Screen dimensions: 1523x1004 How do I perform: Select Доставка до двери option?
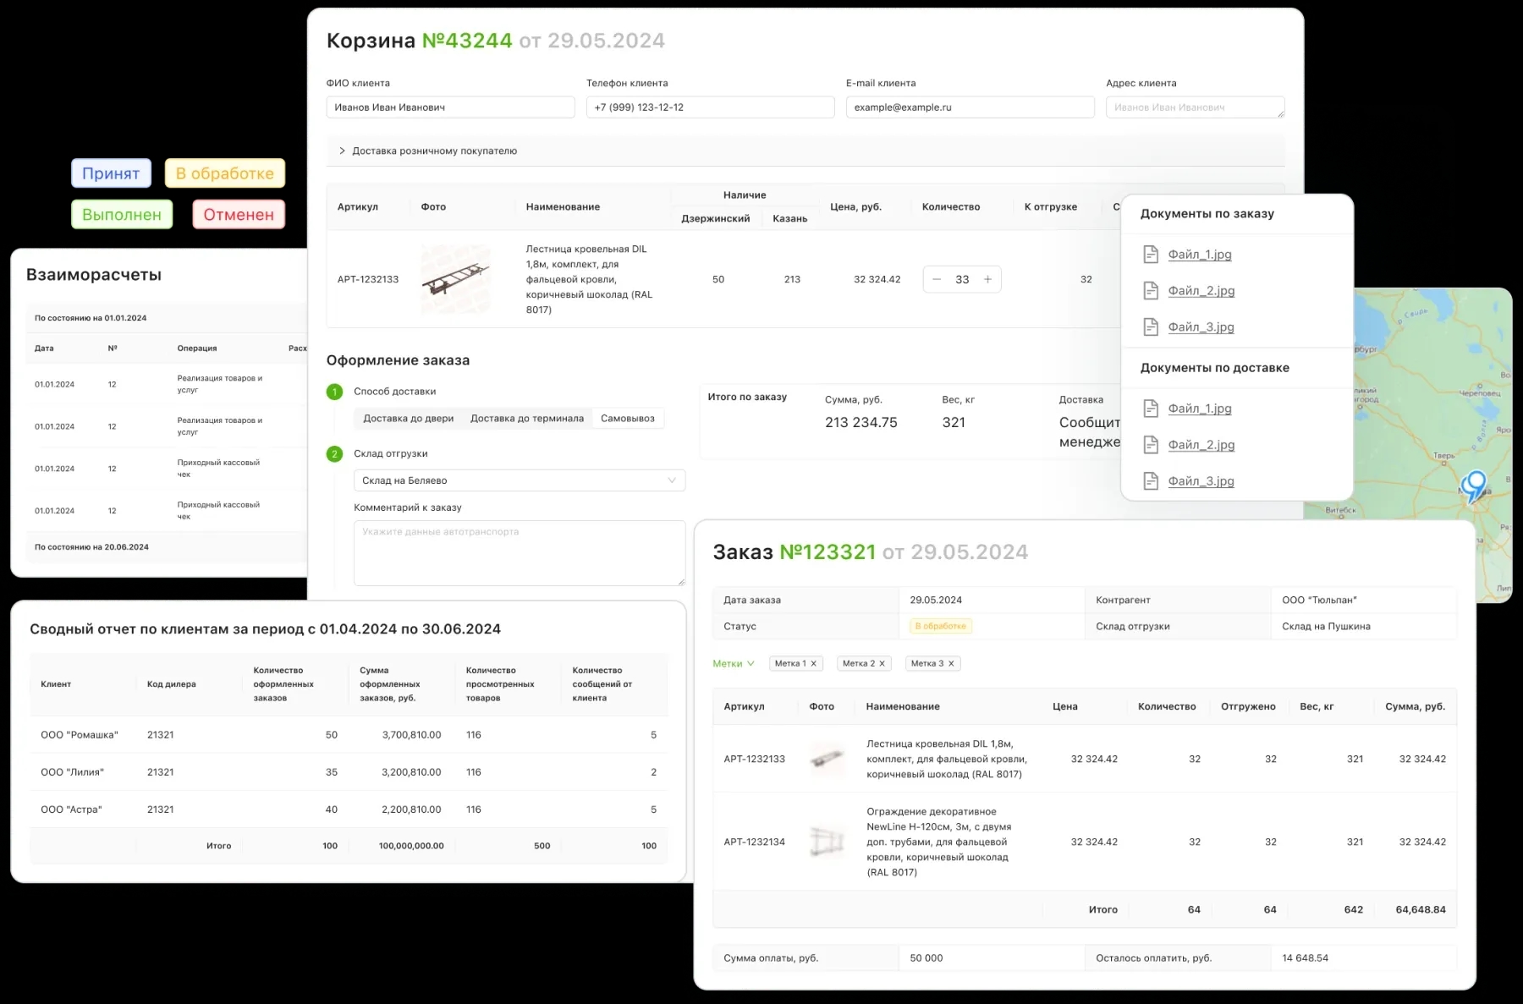point(409,418)
